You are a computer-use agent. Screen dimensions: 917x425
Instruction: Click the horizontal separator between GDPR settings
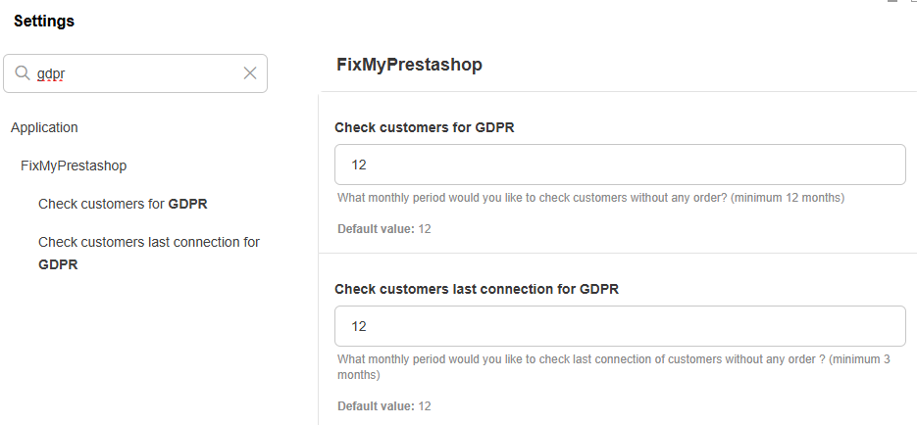tap(618, 253)
